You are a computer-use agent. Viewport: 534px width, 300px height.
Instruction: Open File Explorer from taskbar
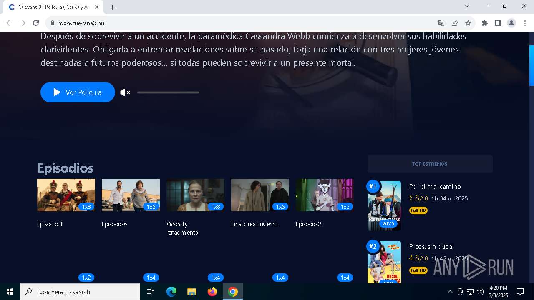(x=191, y=292)
